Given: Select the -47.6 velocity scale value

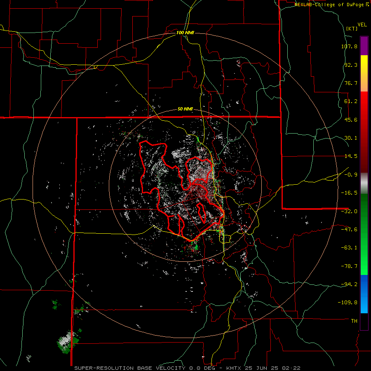Looking at the screenshot, I should pyautogui.click(x=349, y=230).
